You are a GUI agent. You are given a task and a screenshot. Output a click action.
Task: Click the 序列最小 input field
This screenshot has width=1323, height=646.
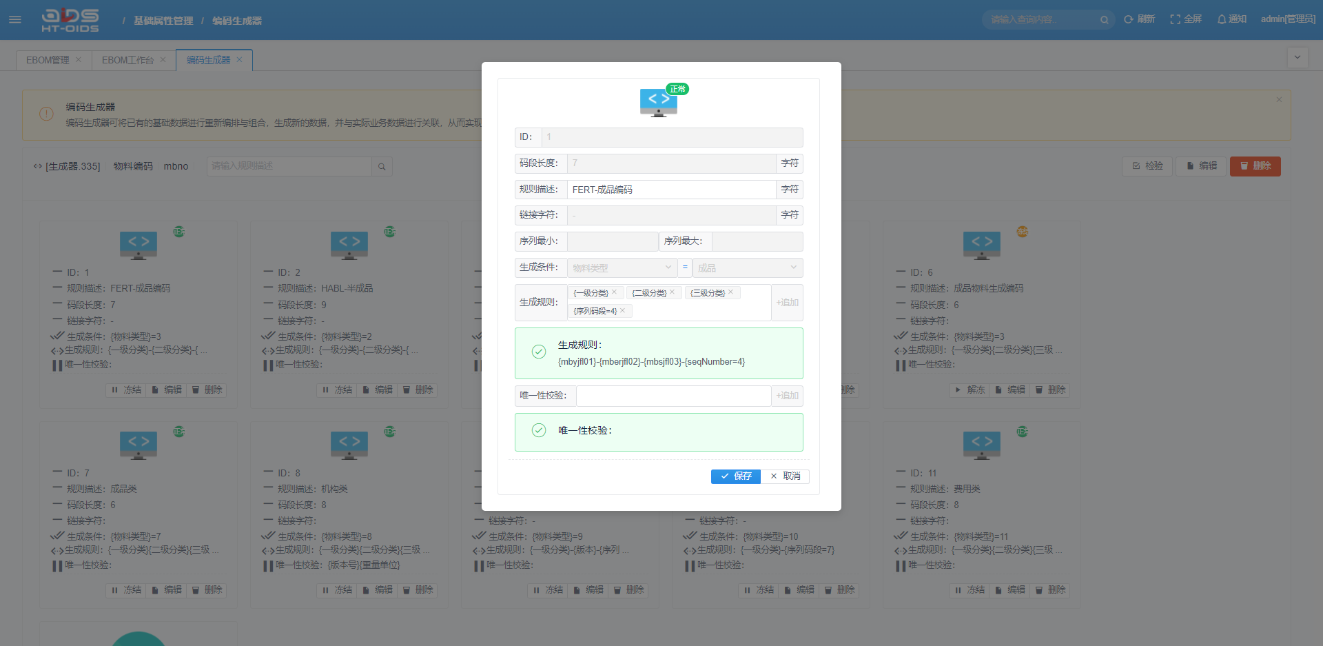pyautogui.click(x=613, y=241)
